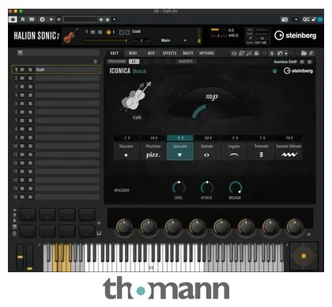Click the trash icon above slot list

(96, 62)
